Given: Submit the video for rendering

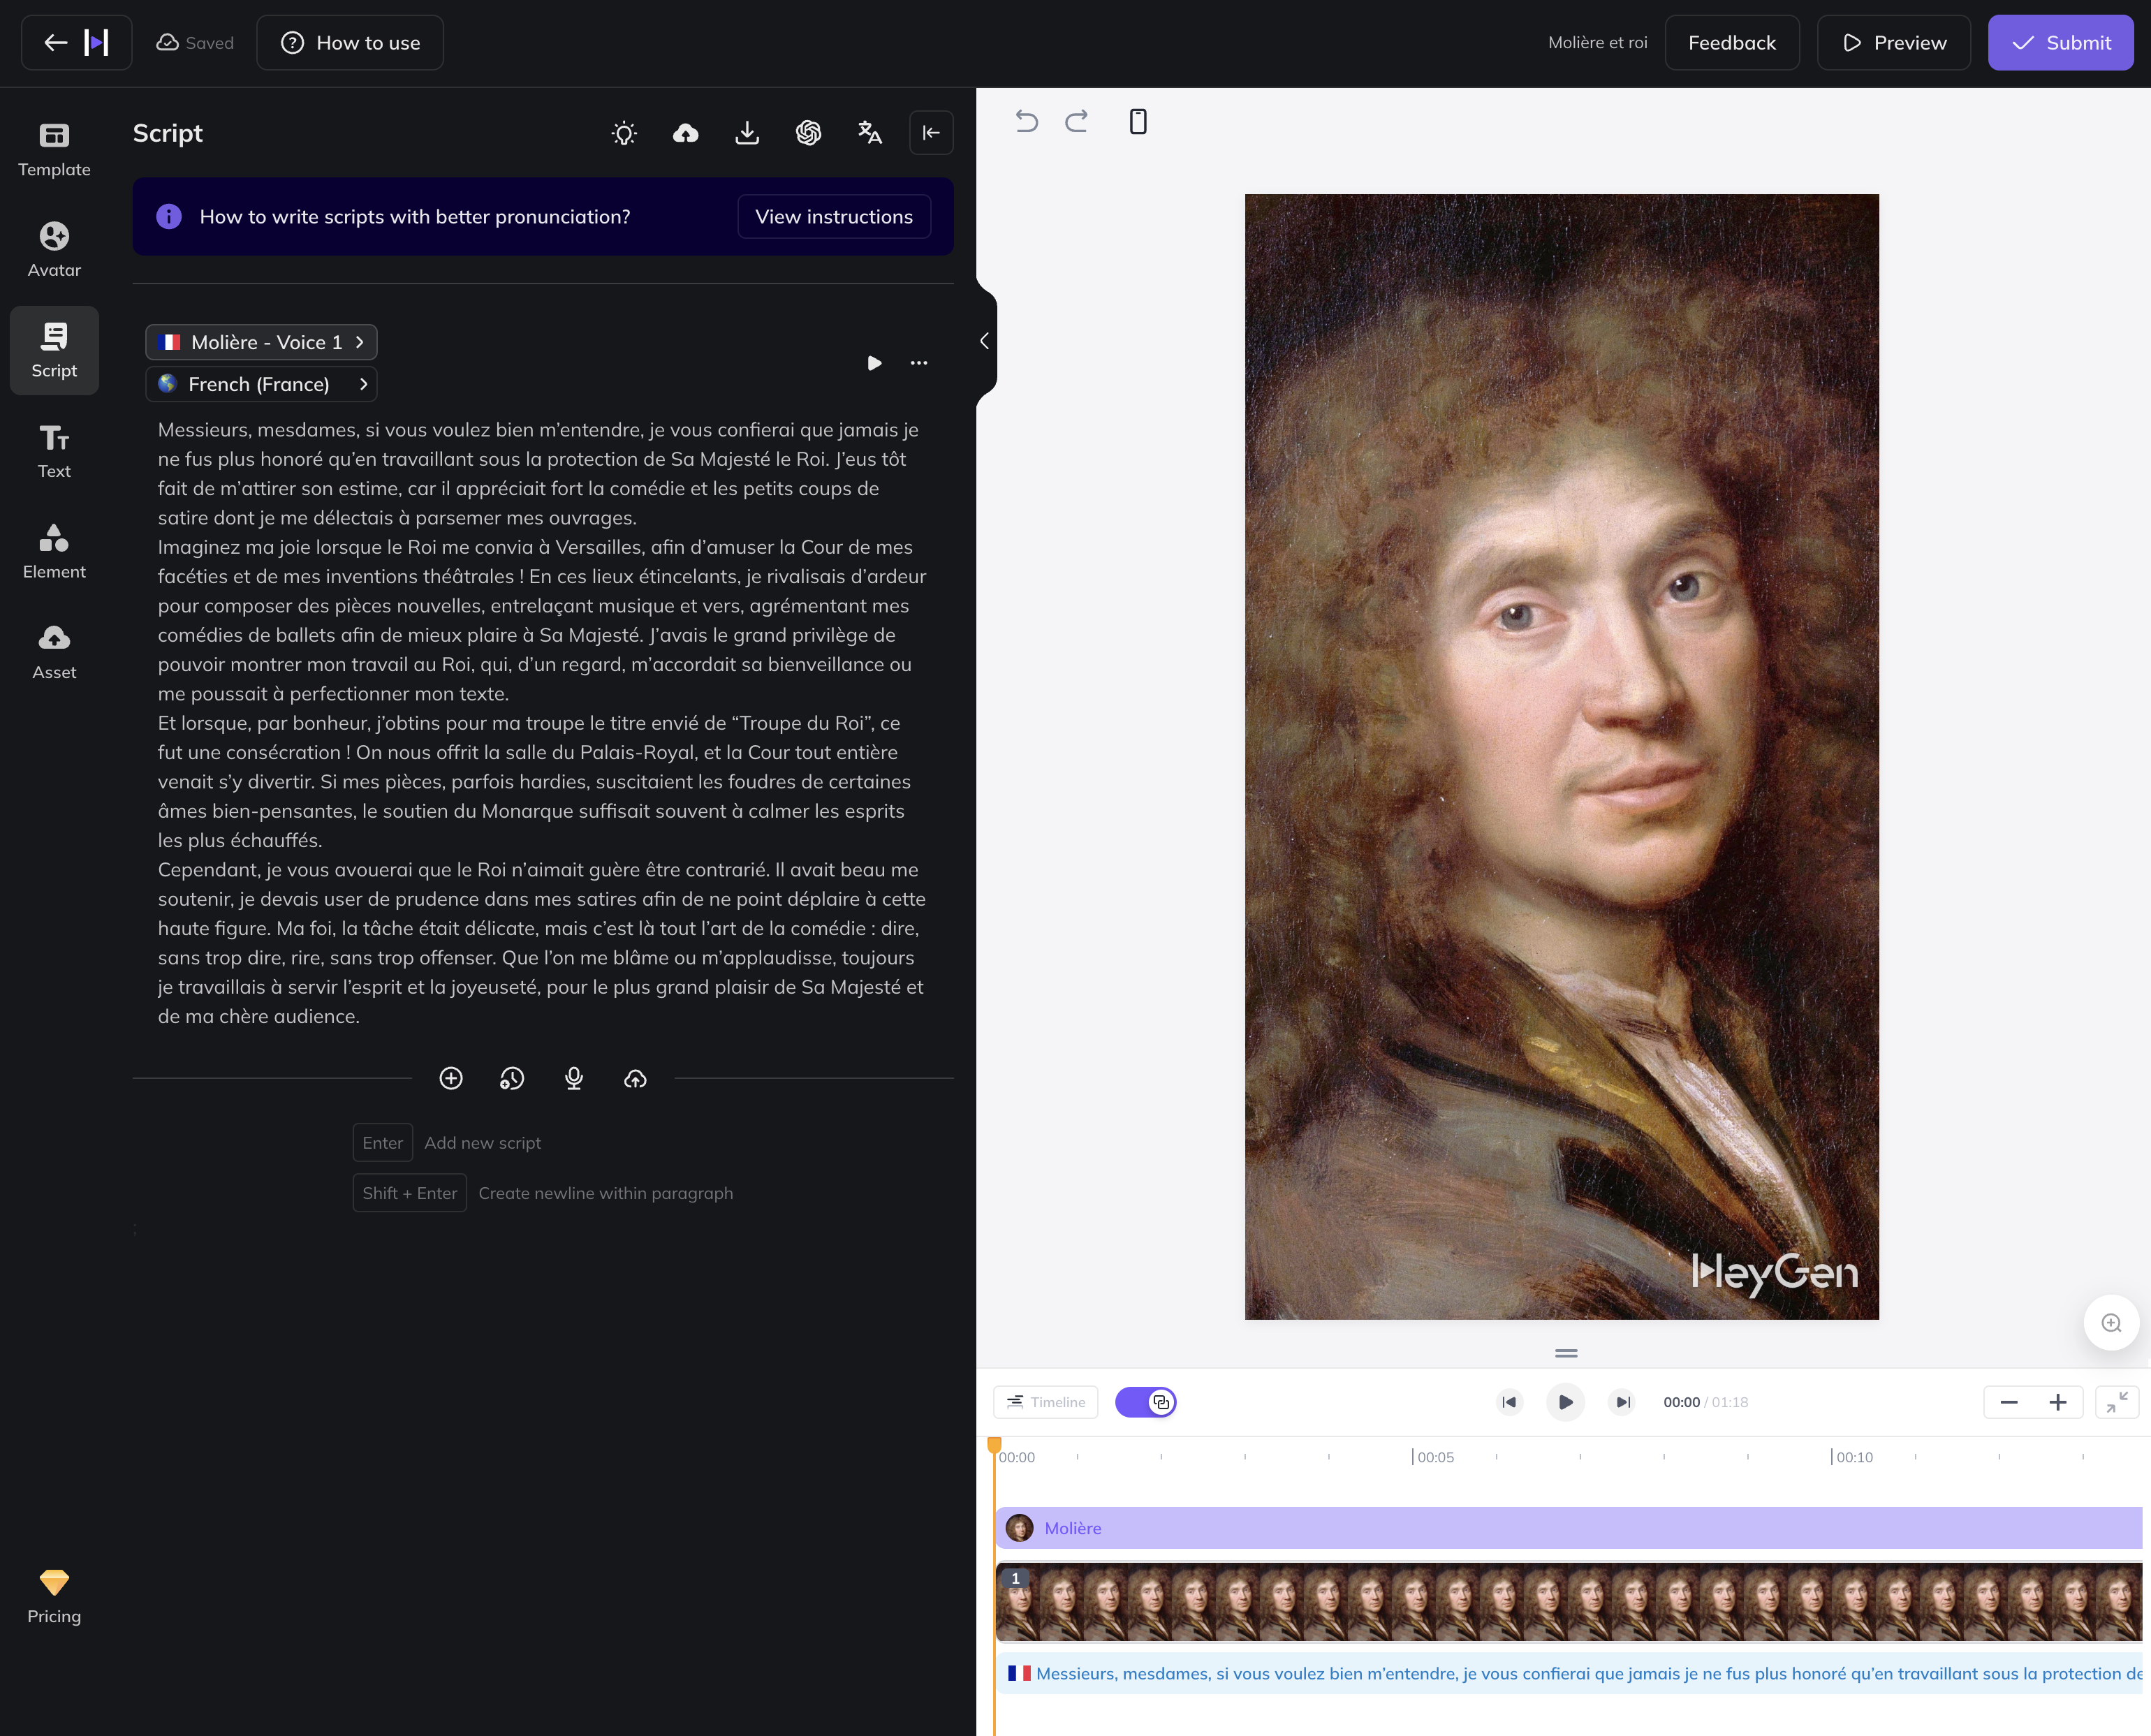Looking at the screenshot, I should [x=2060, y=42].
